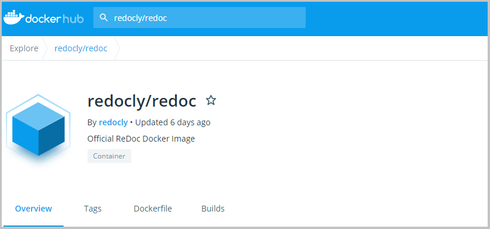This screenshot has width=490, height=229.
Task: Open the Builds tab
Action: 213,209
